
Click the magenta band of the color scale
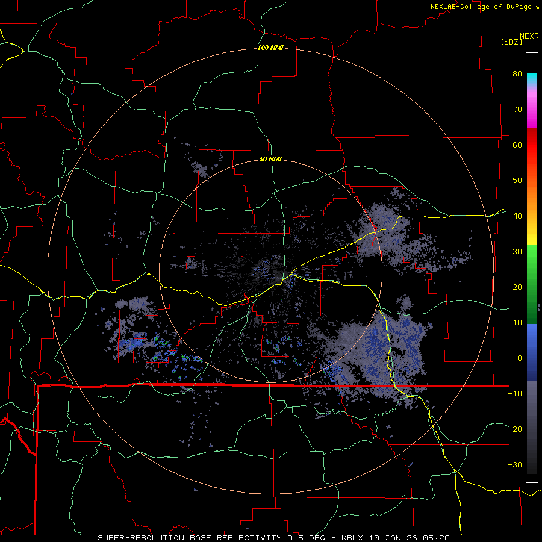point(532,111)
